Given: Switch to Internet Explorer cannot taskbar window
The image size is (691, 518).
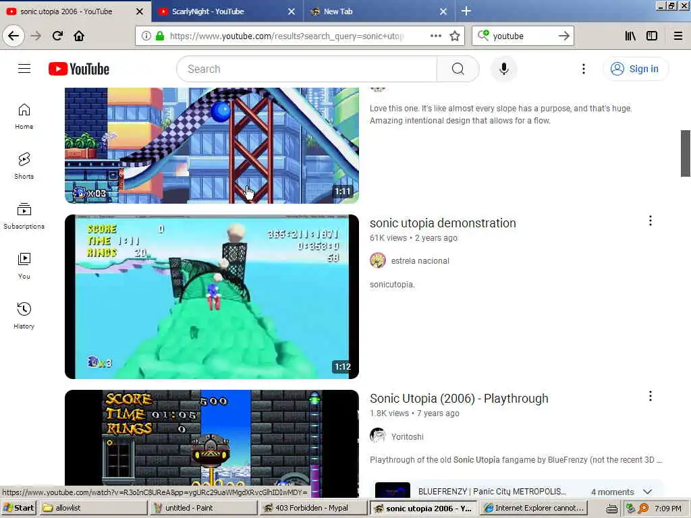Looking at the screenshot, I should click(x=533, y=508).
